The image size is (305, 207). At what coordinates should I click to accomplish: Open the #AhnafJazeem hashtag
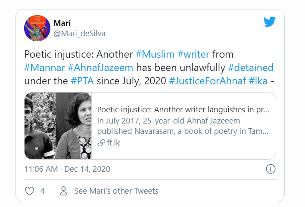103,68
